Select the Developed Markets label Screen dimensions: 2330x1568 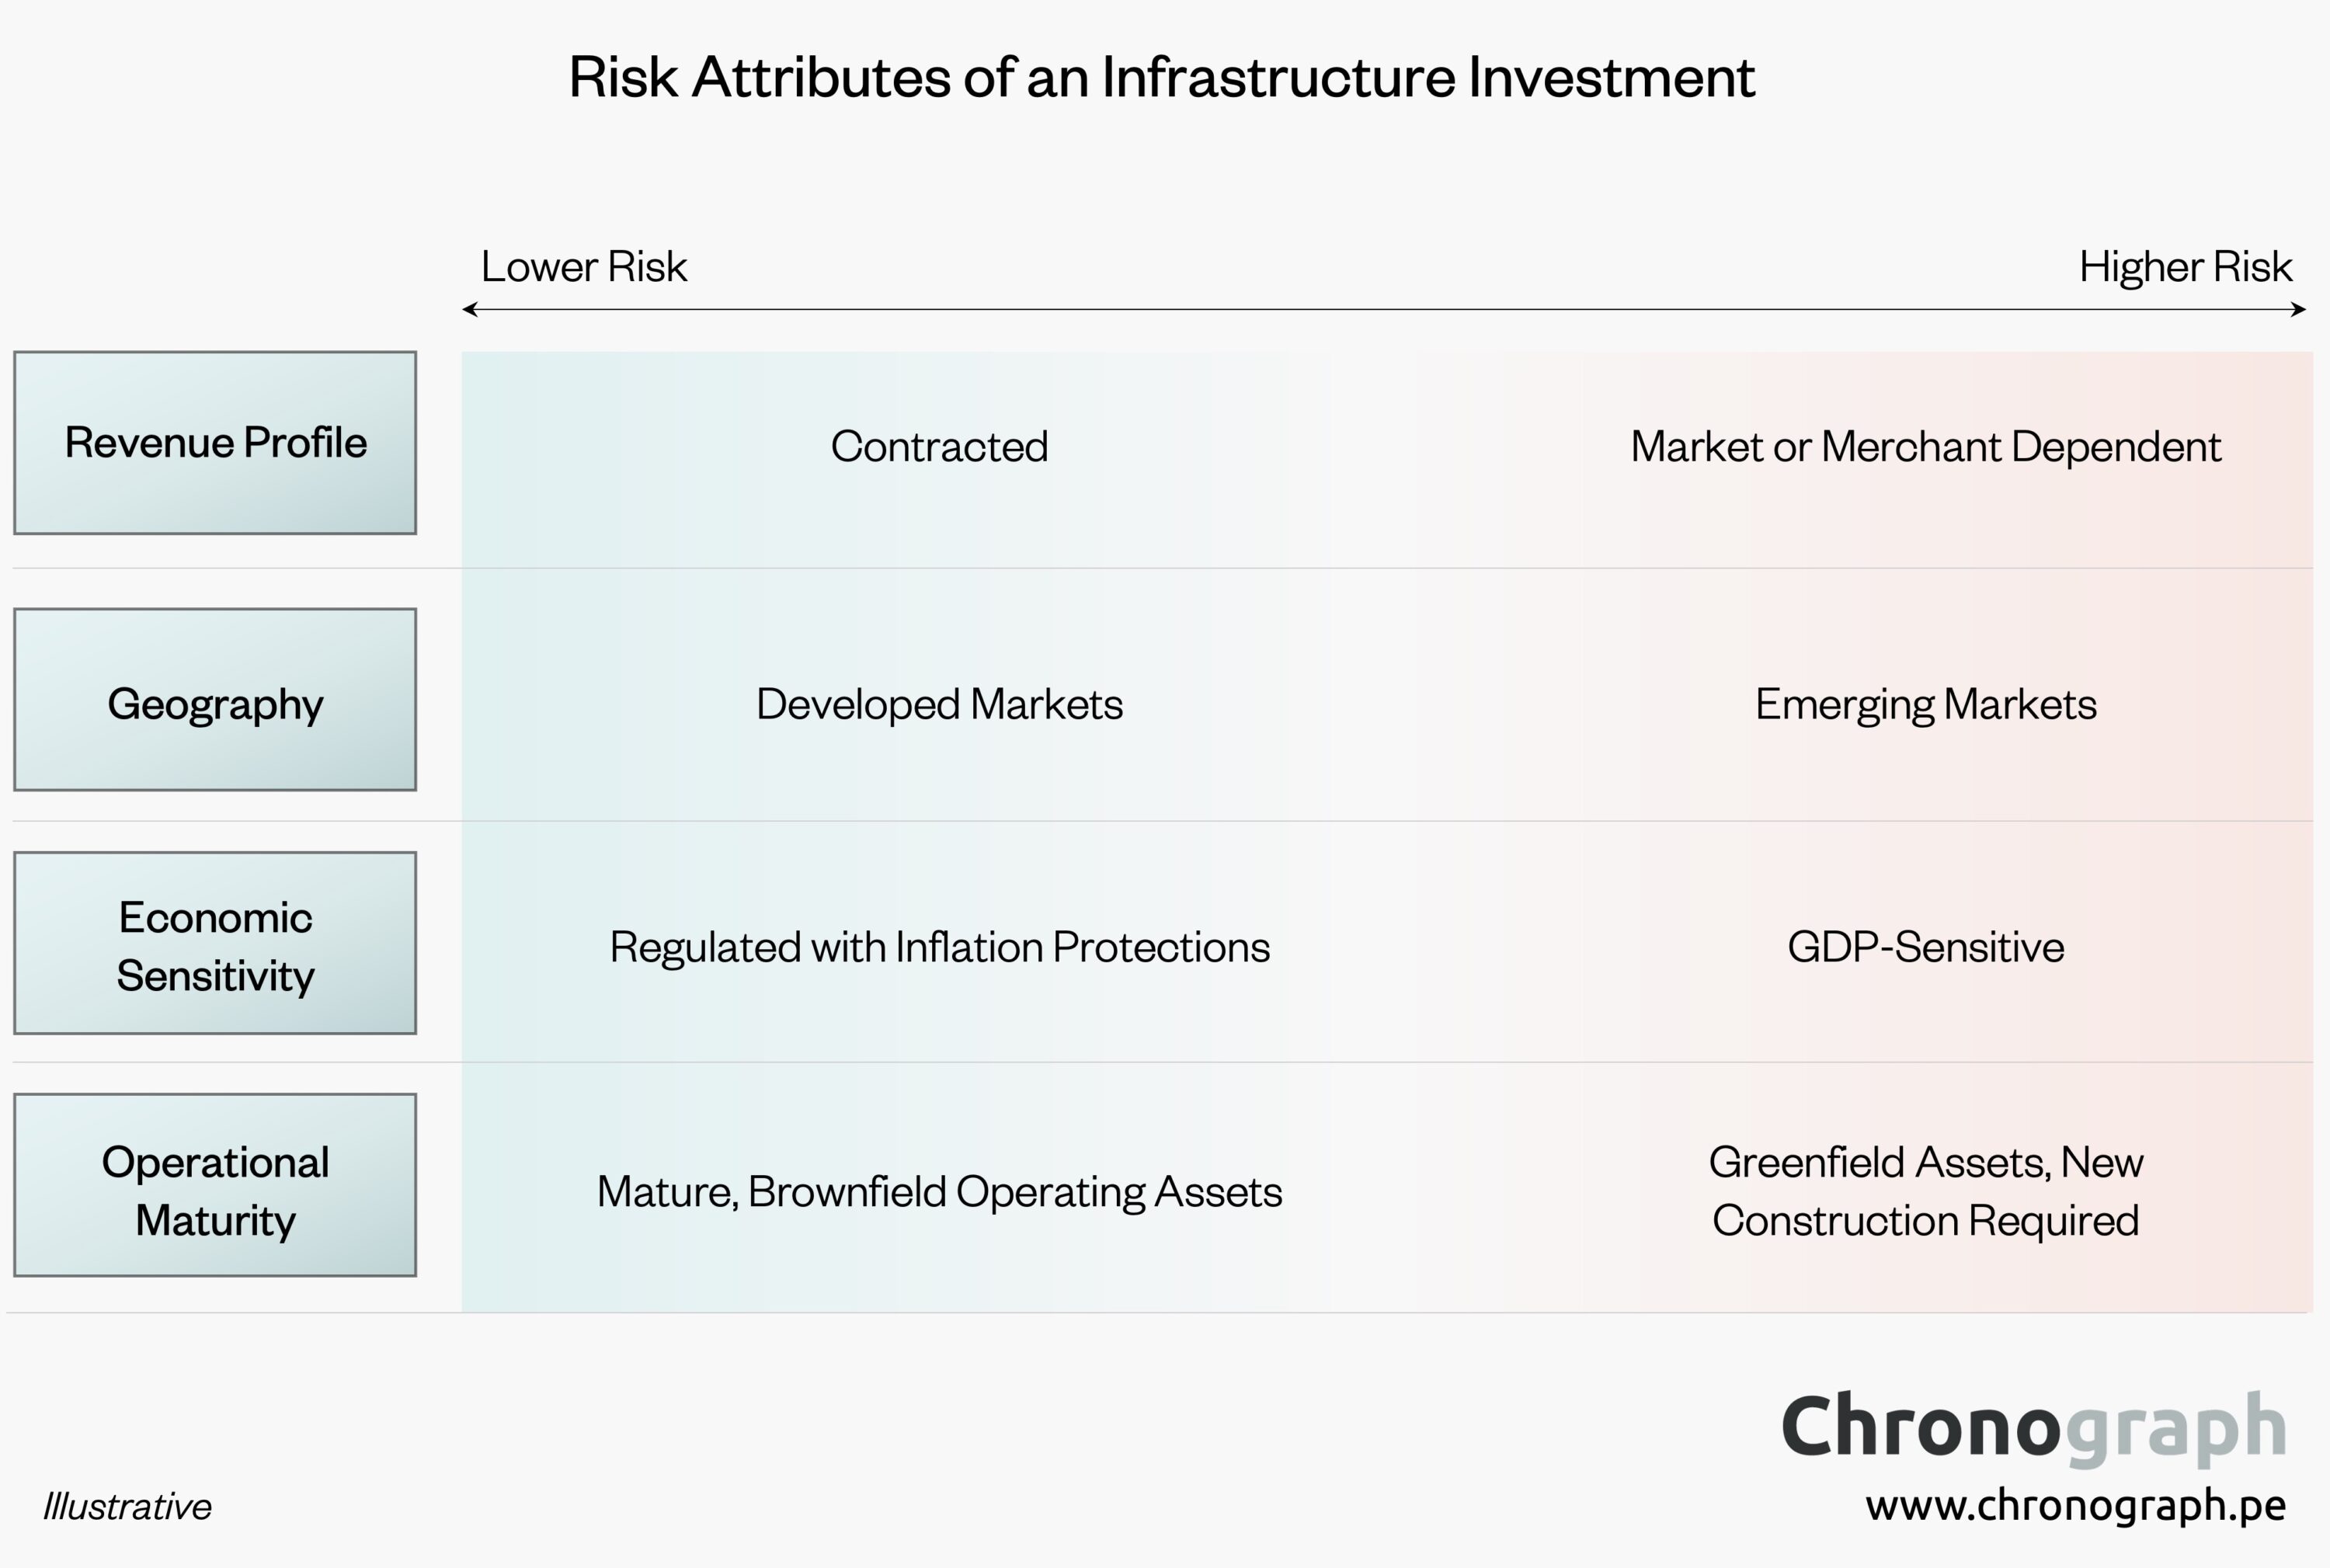[939, 704]
